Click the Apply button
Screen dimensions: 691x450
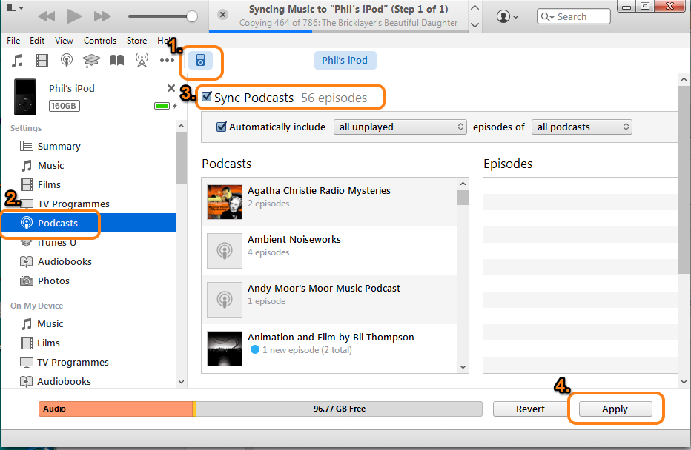pyautogui.click(x=615, y=409)
